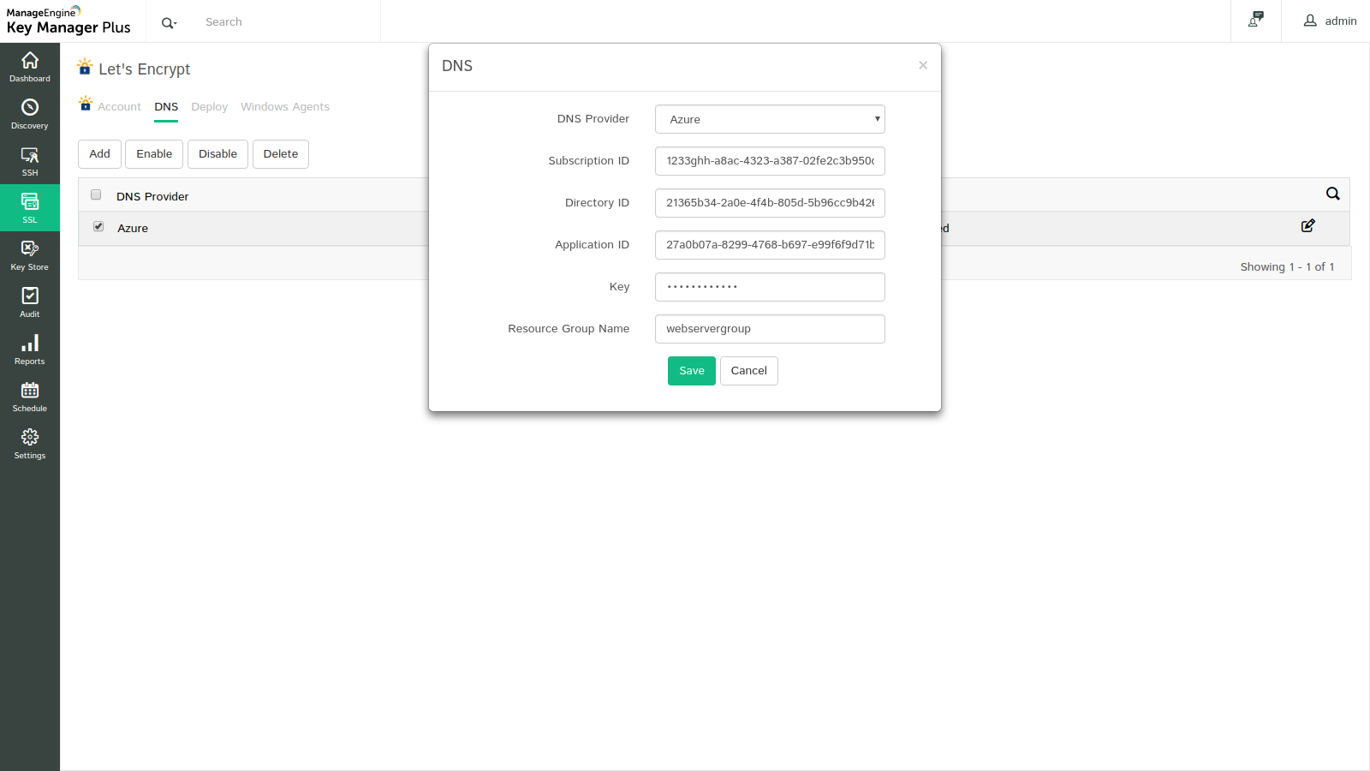
Task: Close the DNS dialog
Action: point(923,65)
